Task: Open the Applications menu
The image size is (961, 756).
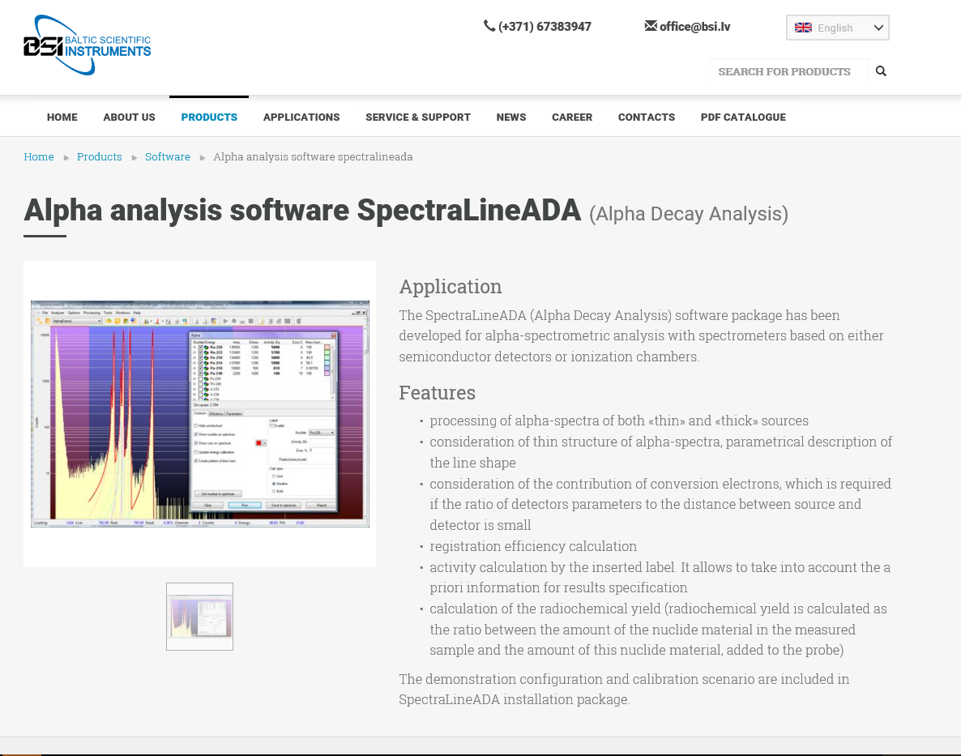Action: point(301,117)
